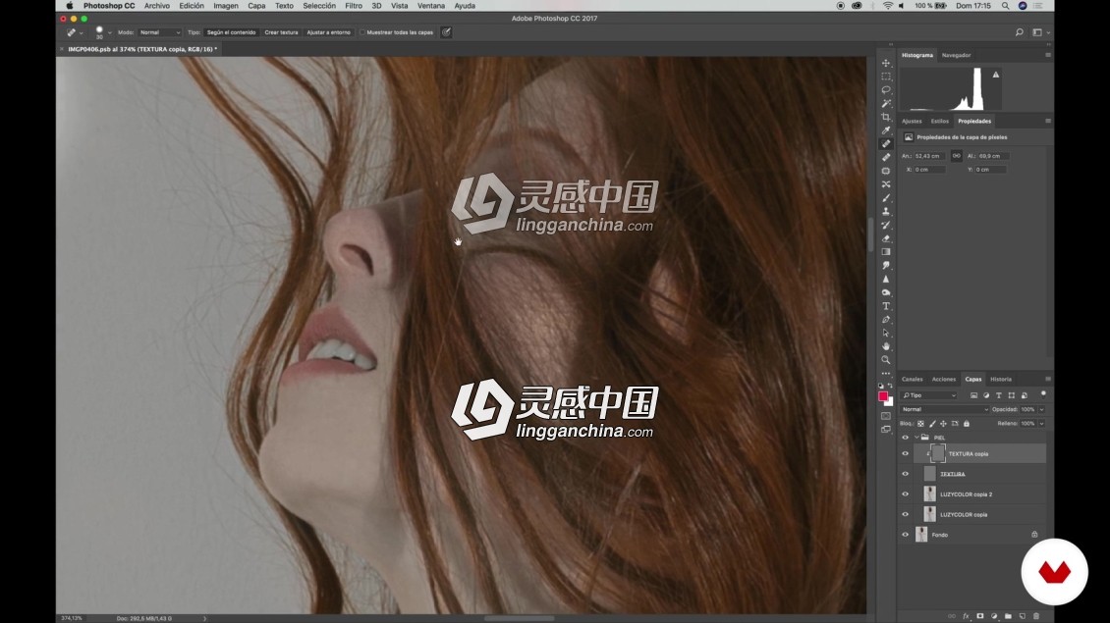
Task: Select the Patch tool
Action: tap(886, 171)
